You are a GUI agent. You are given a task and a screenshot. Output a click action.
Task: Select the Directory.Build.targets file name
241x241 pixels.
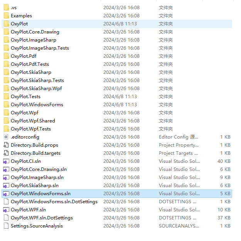(35, 153)
